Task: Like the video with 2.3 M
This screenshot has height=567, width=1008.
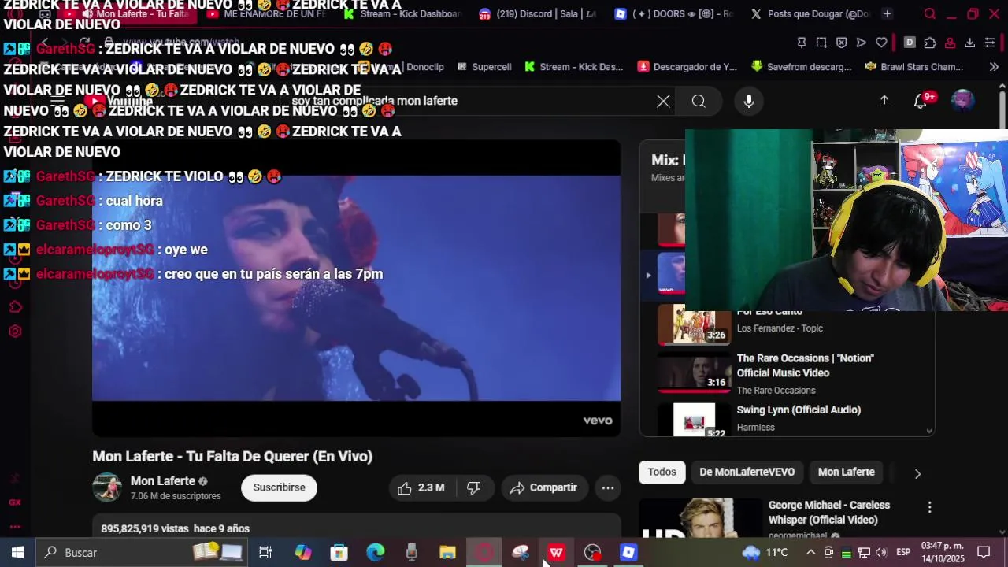Action: coord(421,487)
